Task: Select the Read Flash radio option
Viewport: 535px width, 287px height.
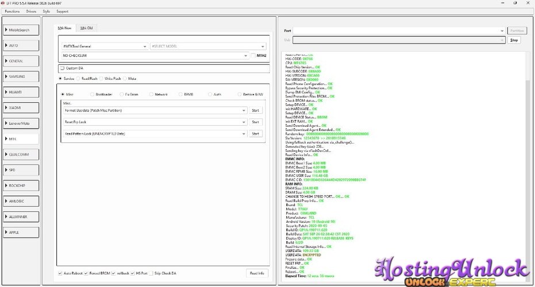Action: tap(79, 79)
